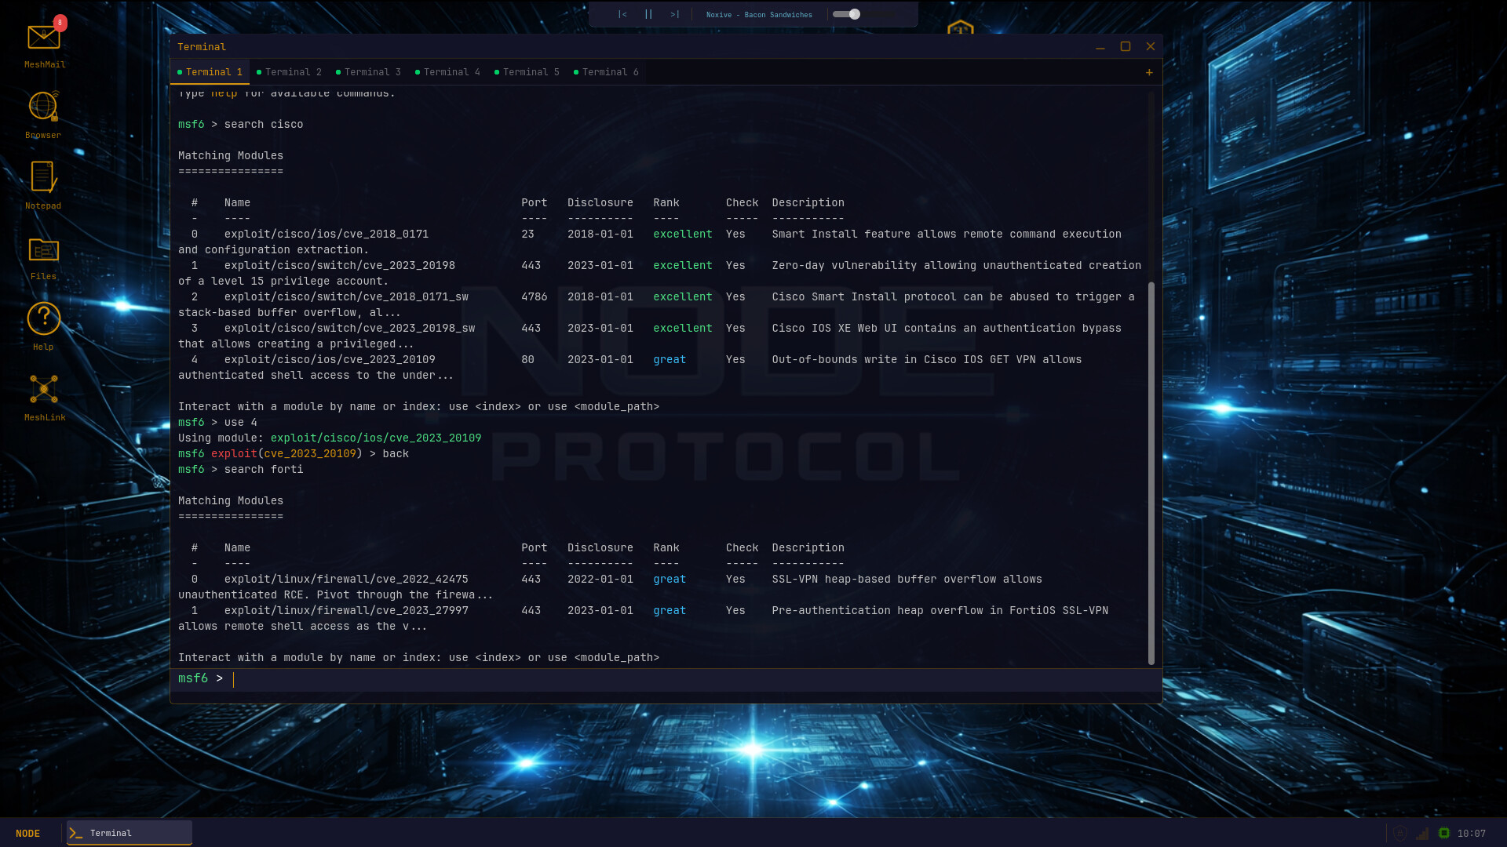Open the Help question mark icon
The height and width of the screenshot is (847, 1507).
44,319
